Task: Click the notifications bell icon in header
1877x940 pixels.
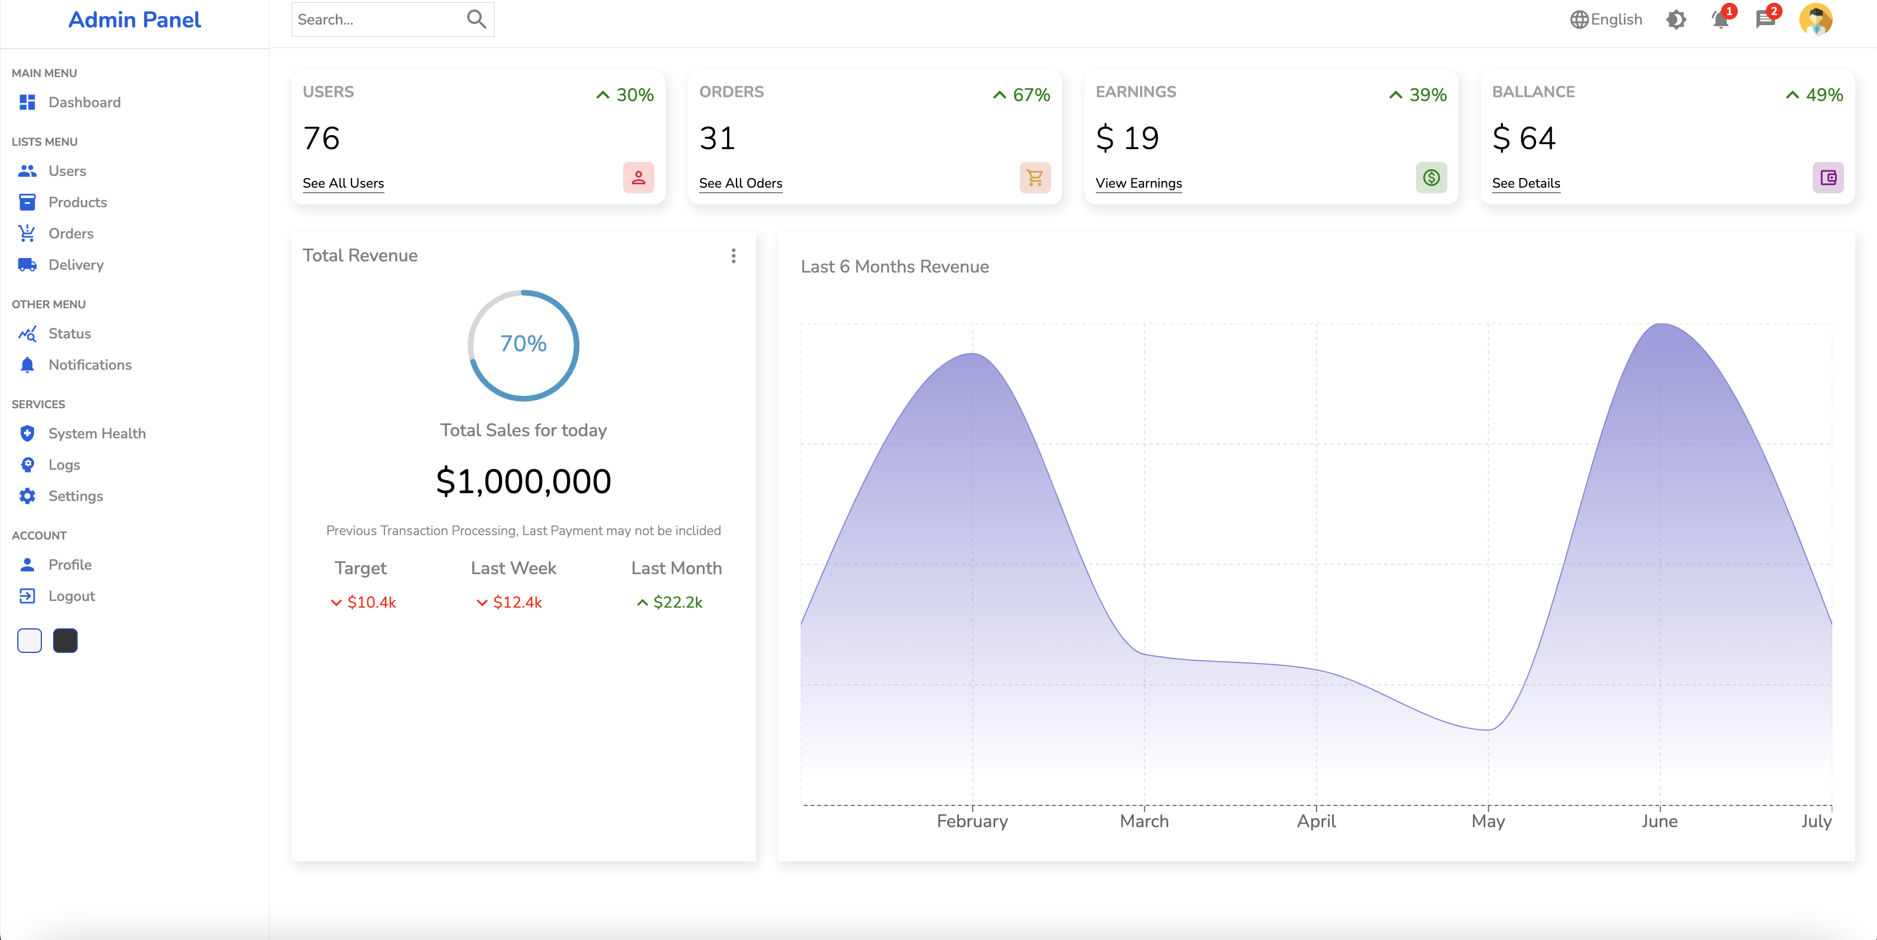Action: coord(1719,20)
